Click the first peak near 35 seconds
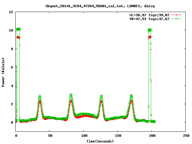 (40, 96)
